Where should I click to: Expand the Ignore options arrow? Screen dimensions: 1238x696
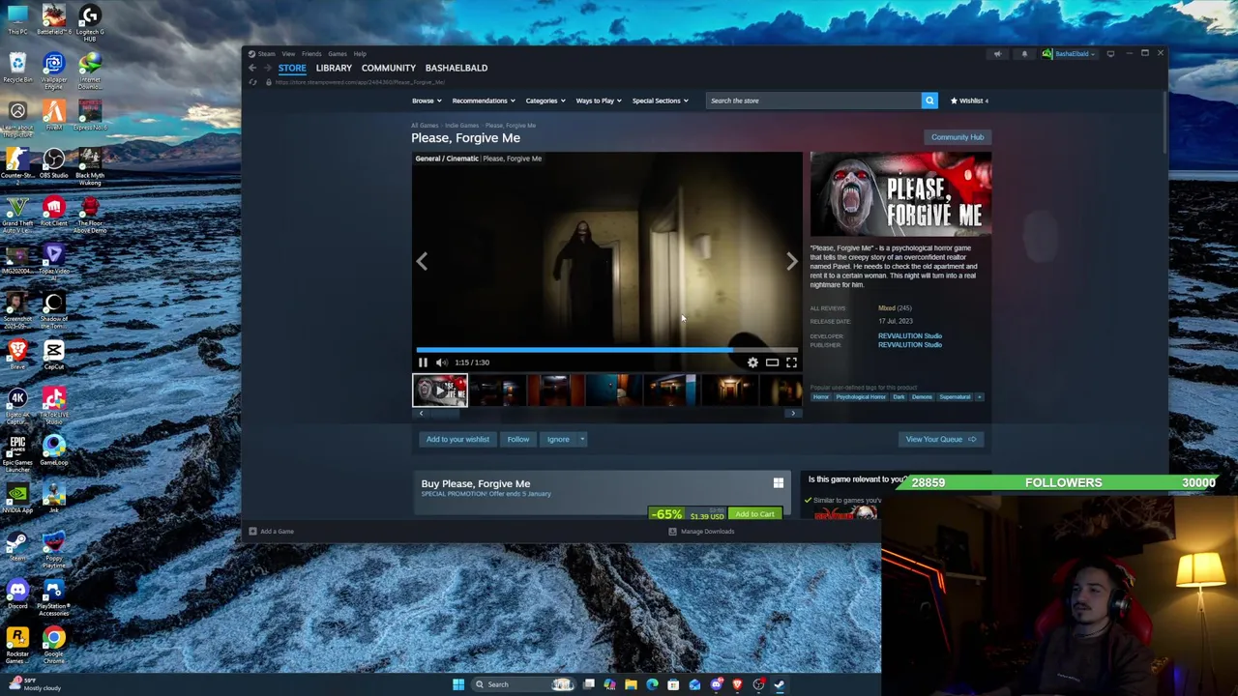tap(581, 439)
